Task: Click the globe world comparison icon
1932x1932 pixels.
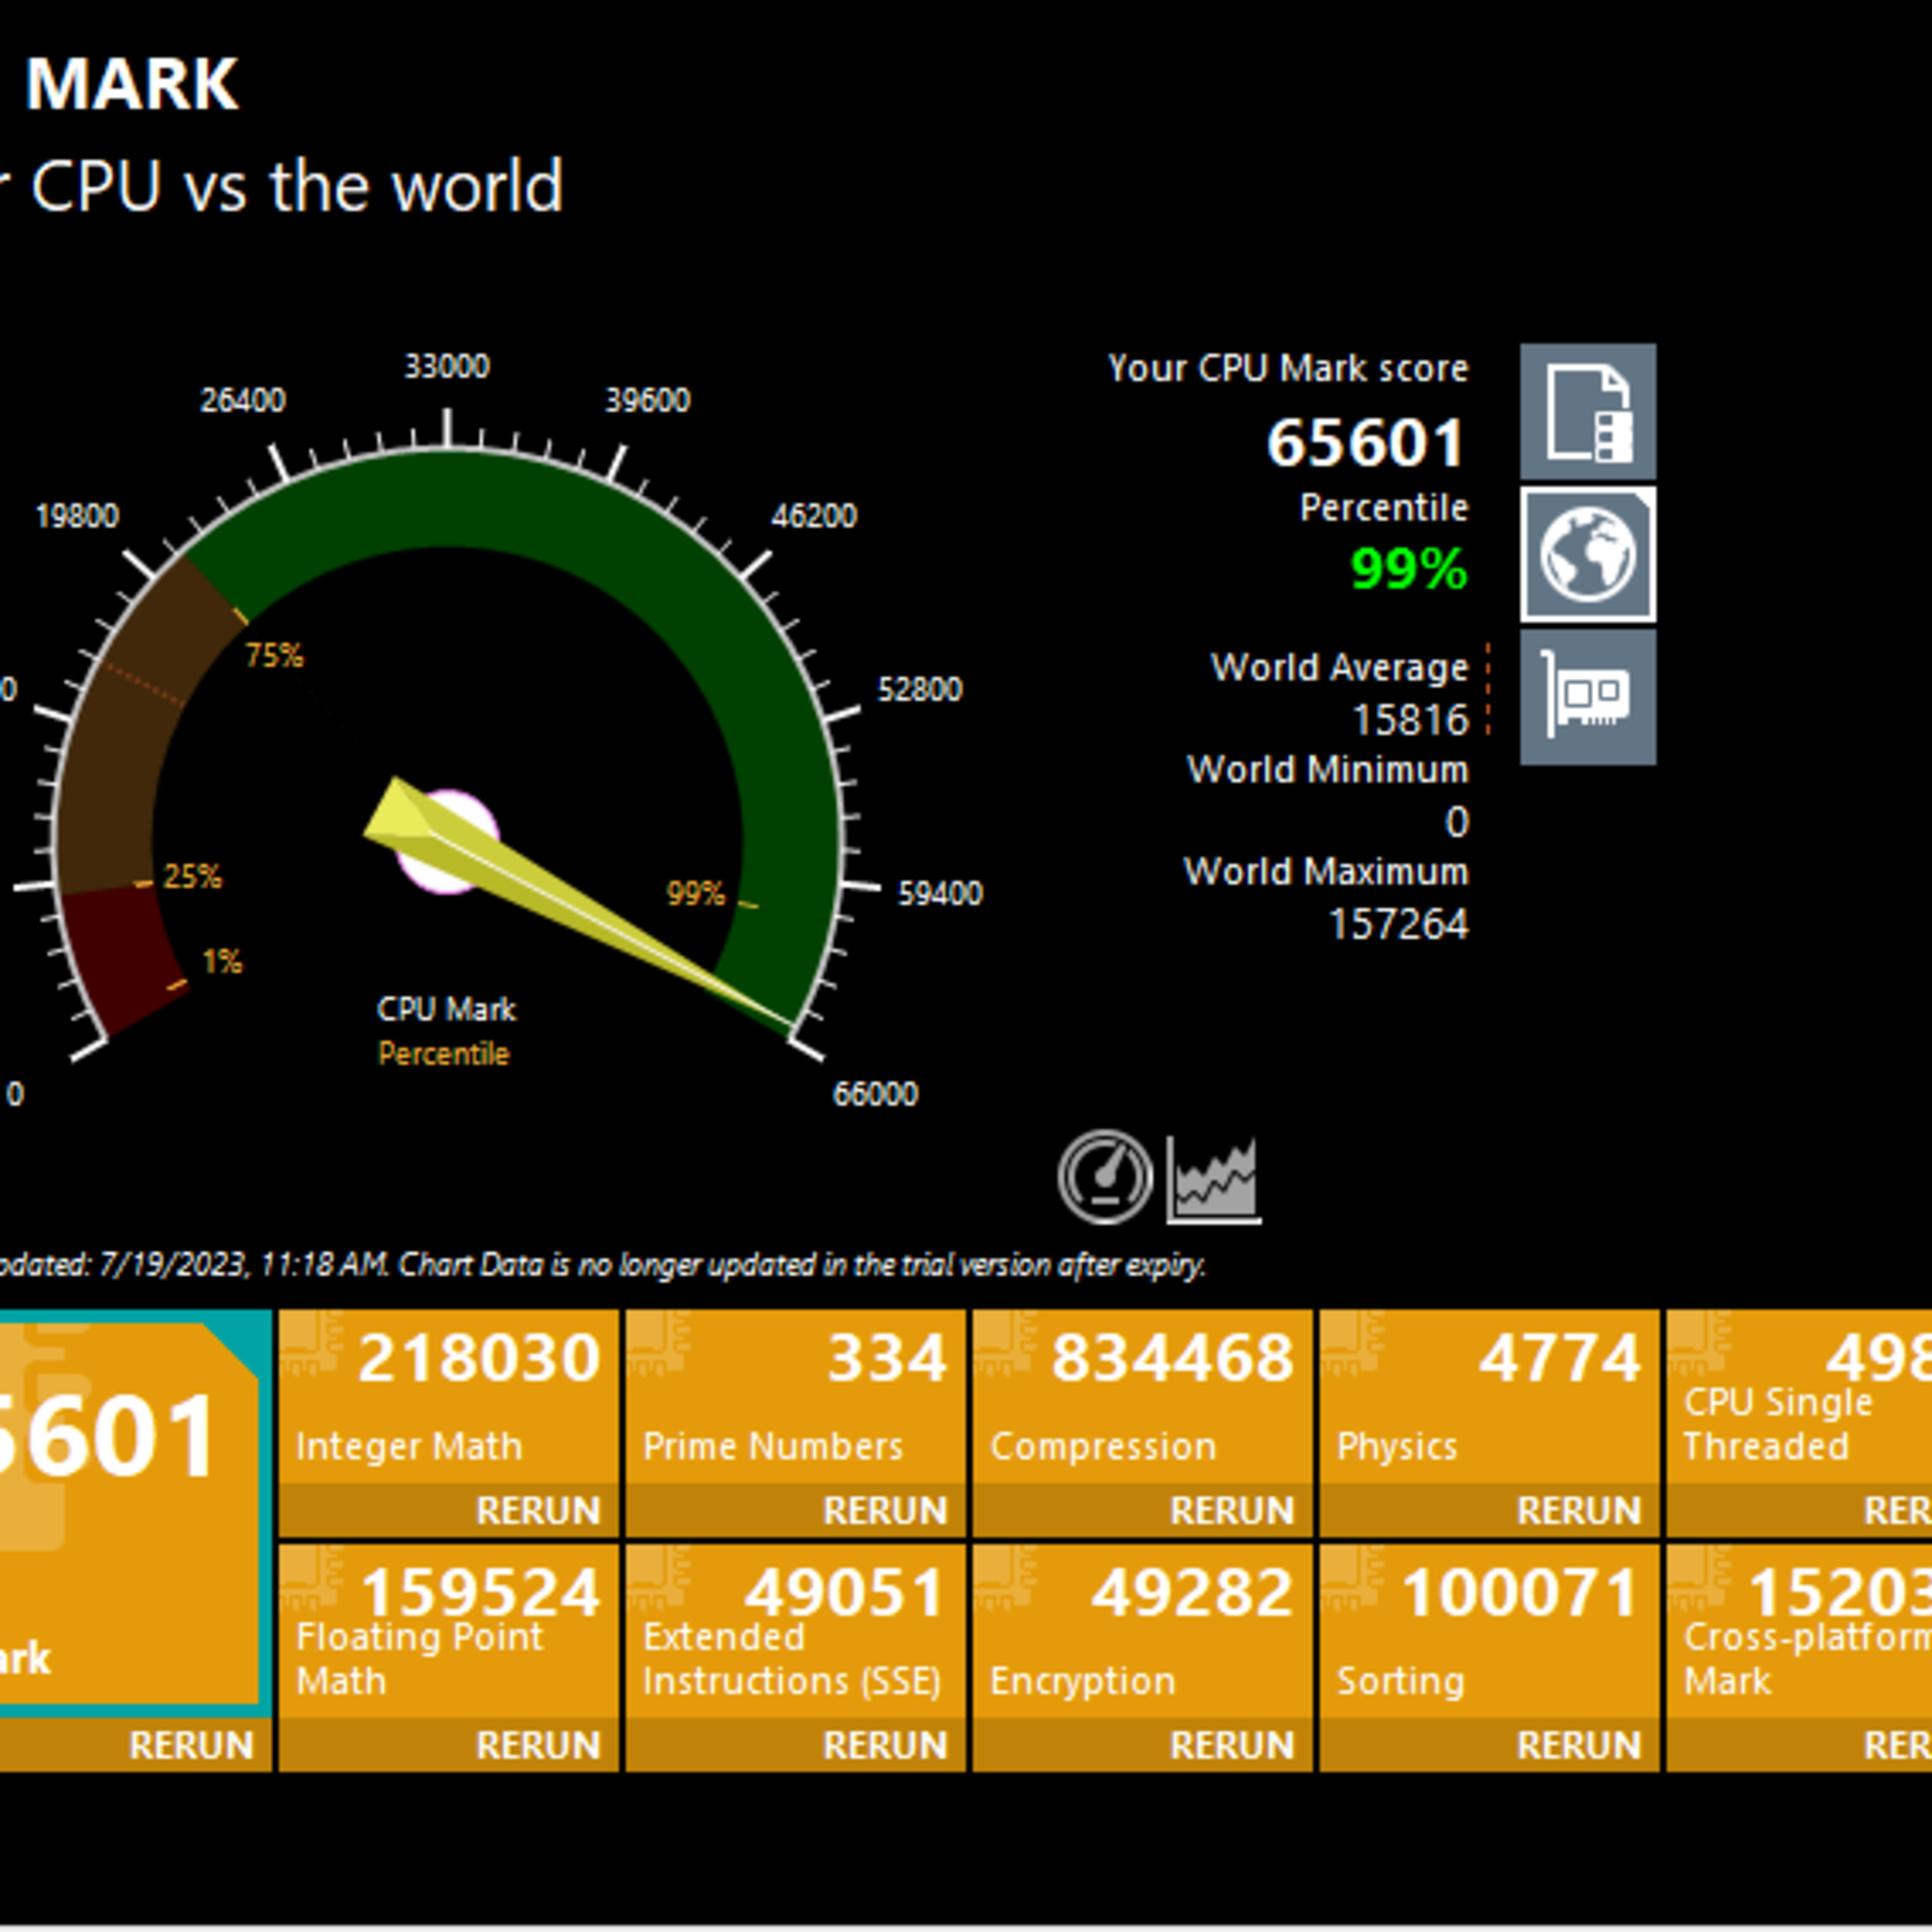Action: [x=1588, y=554]
